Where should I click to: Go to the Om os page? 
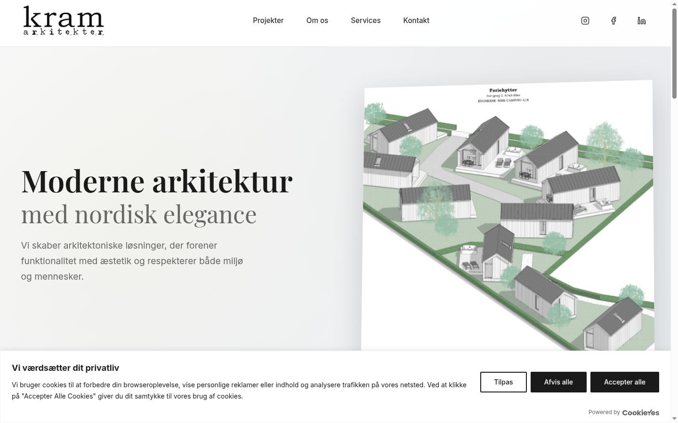(317, 21)
